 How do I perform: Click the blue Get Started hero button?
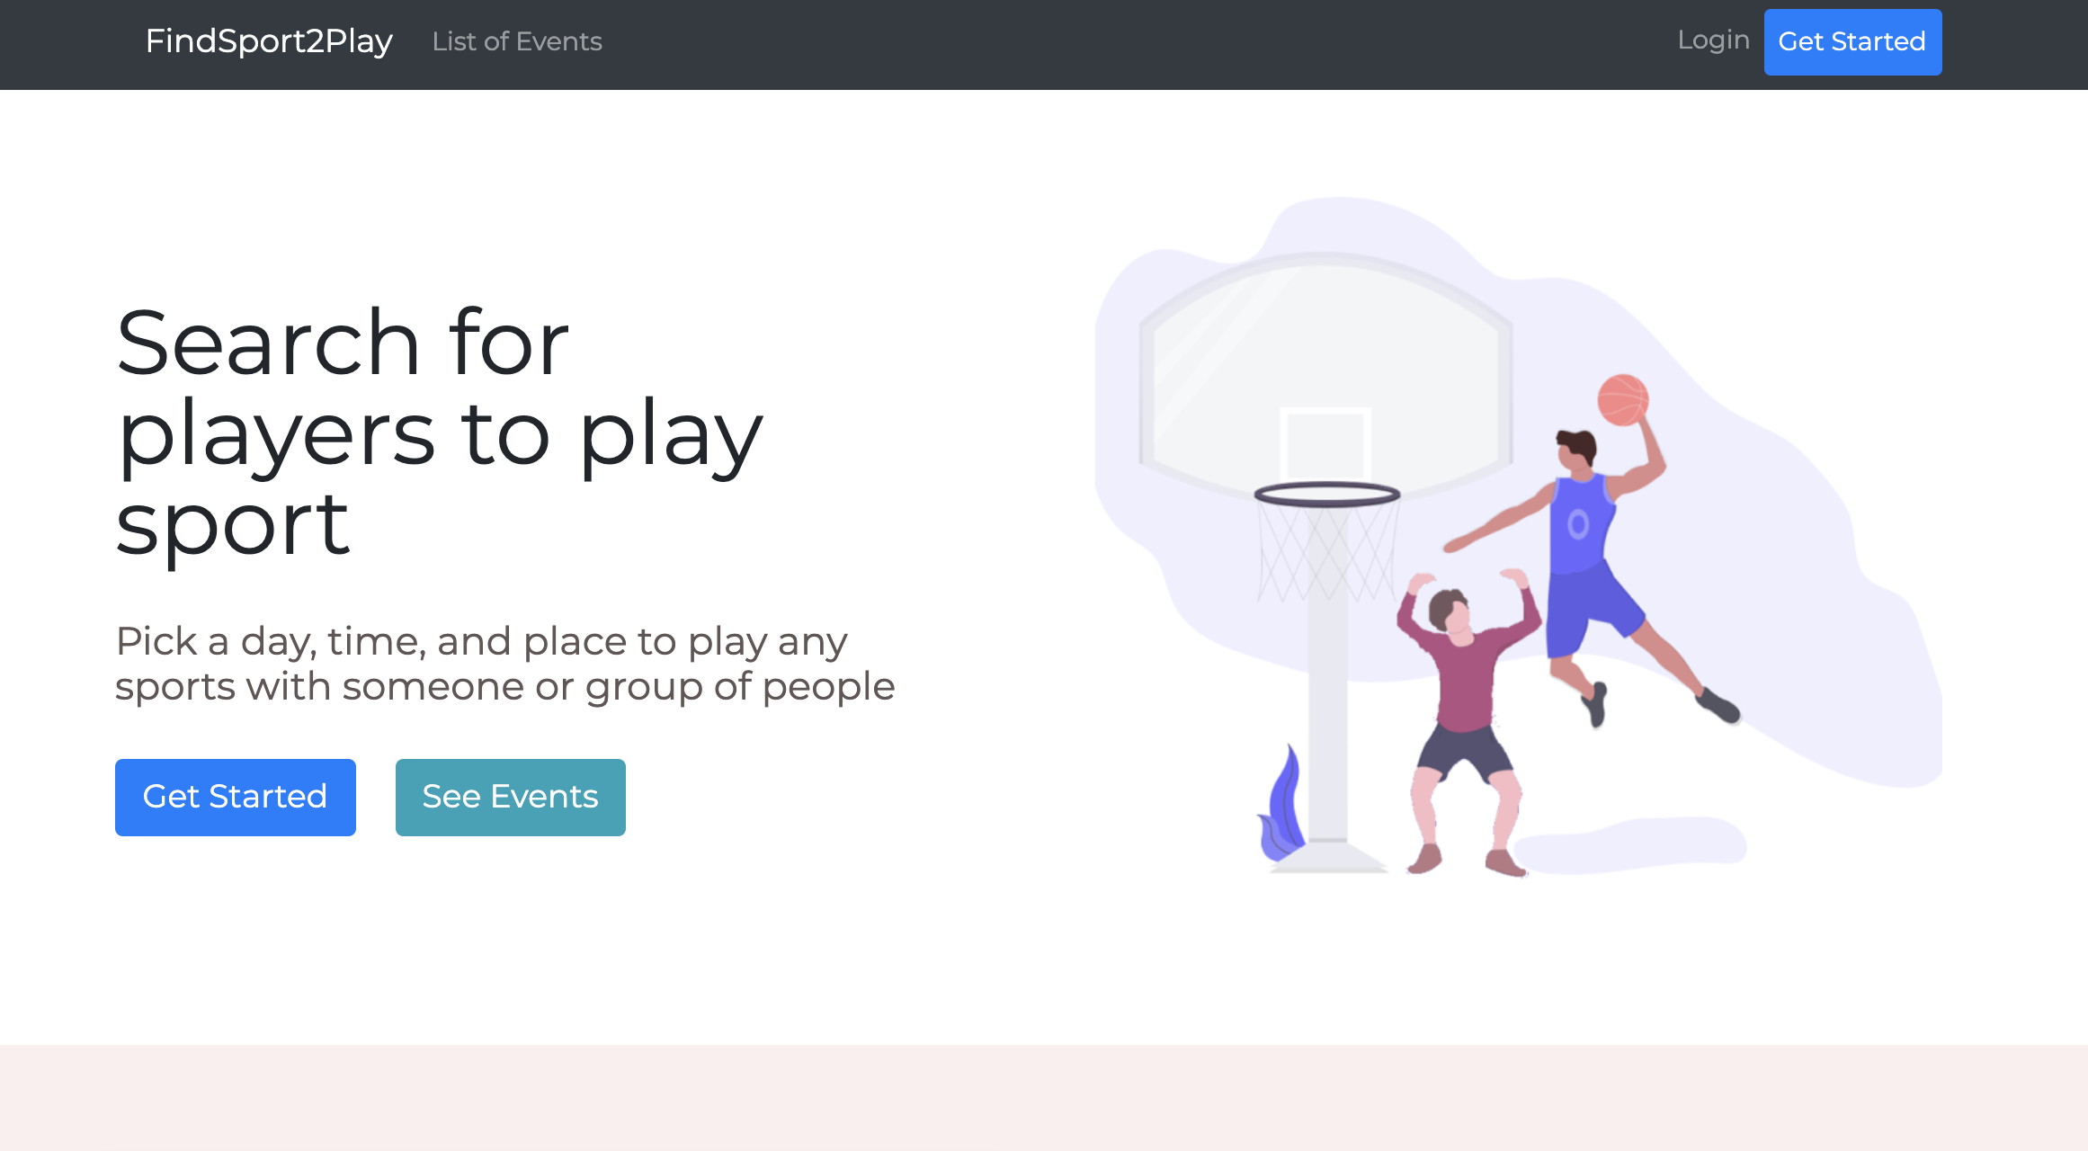click(235, 797)
